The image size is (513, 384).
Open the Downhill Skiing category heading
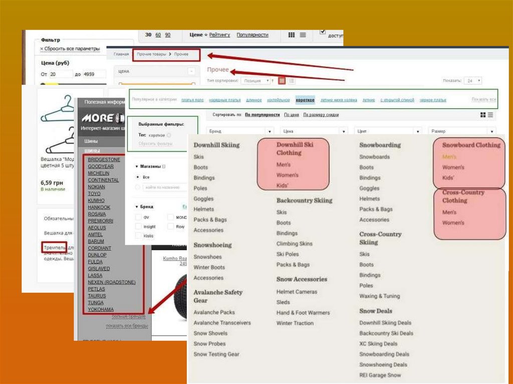216,145
